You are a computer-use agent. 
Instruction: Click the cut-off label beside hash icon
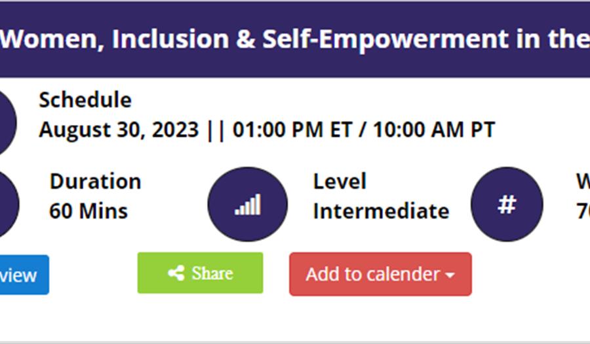[x=583, y=181]
